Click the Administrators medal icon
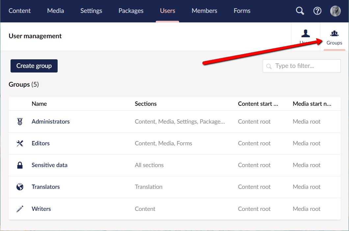The height and width of the screenshot is (231, 349). [x=20, y=122]
